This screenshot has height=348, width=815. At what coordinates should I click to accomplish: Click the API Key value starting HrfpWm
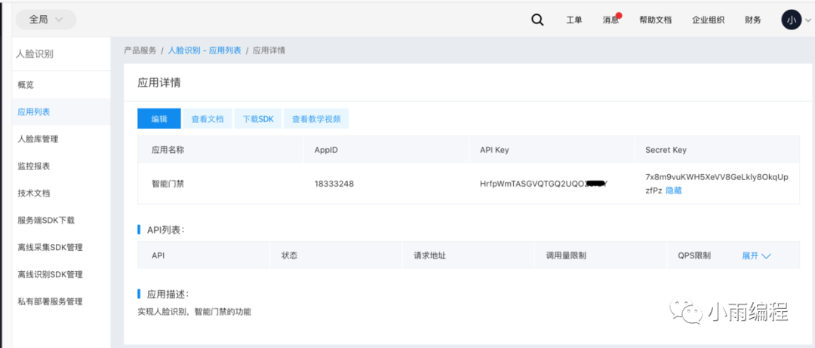pyautogui.click(x=543, y=184)
